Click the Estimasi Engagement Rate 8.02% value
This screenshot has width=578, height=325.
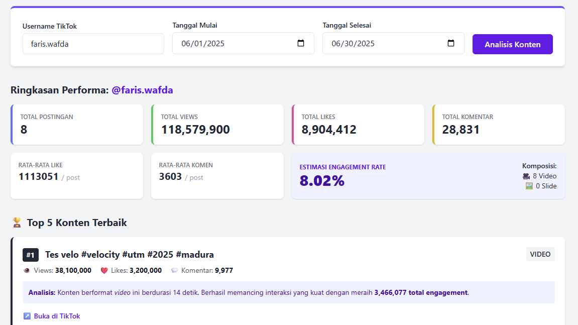(322, 181)
